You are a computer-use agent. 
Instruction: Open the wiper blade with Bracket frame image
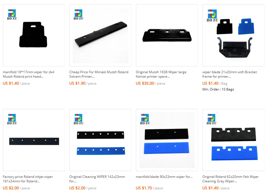point(233,35)
